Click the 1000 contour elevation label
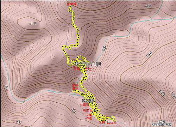 pyautogui.click(x=150, y=54)
